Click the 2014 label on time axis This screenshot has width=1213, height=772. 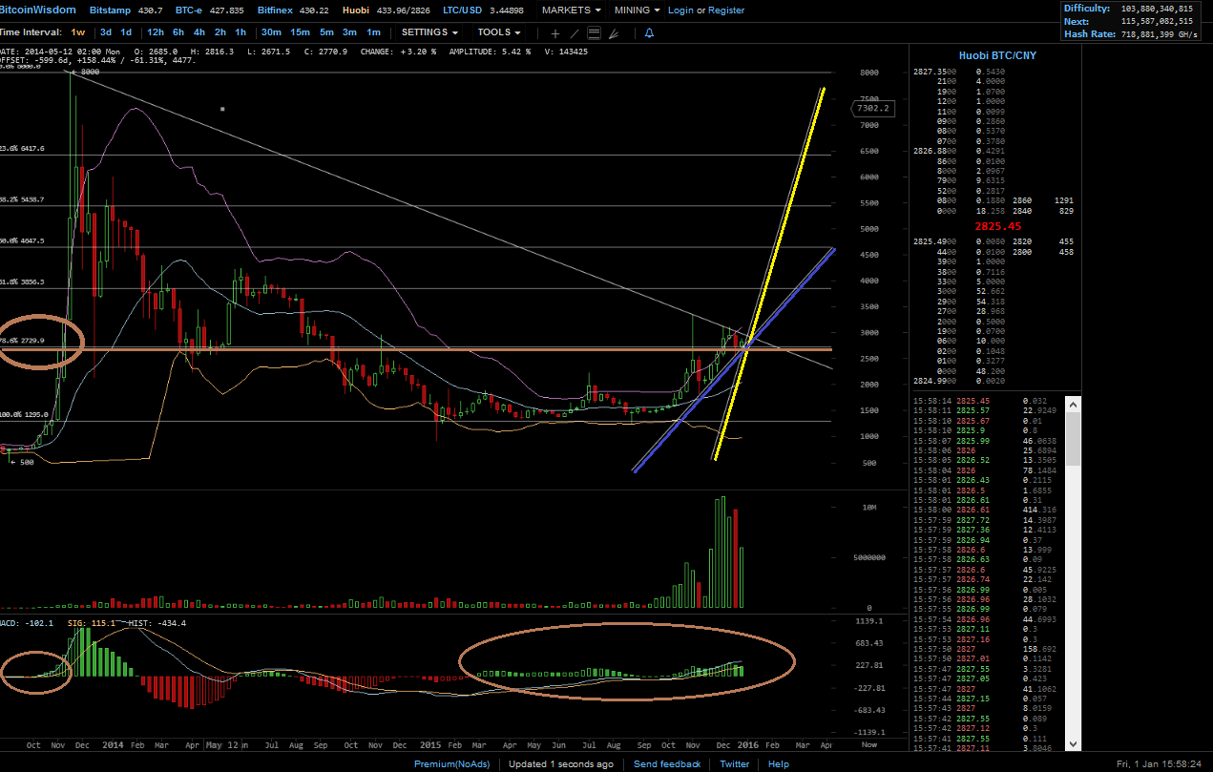[113, 744]
